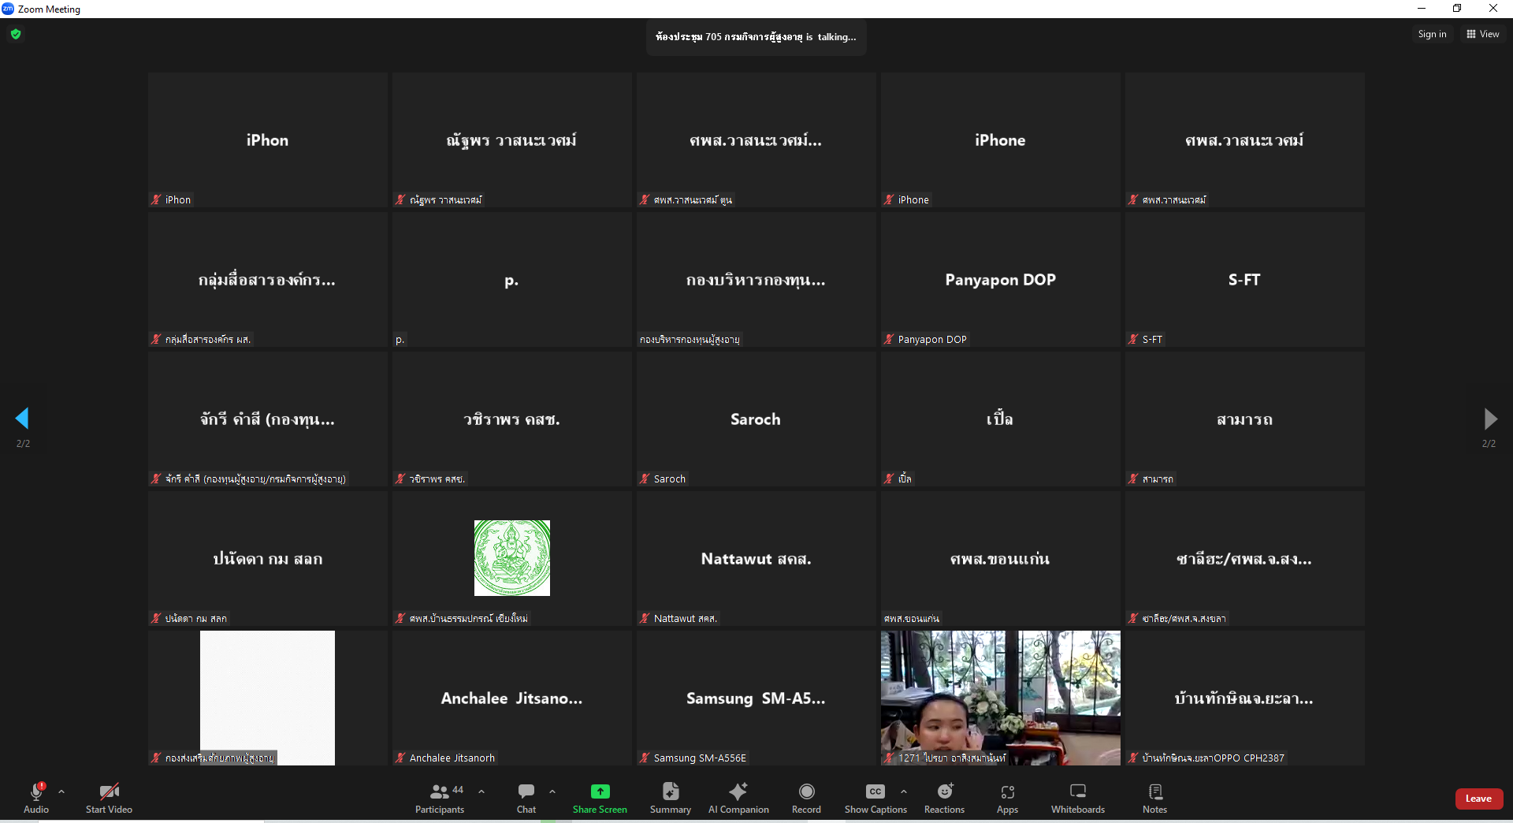This screenshot has width=1513, height=823.
Task: Click the green Share Screen button
Action: click(x=600, y=798)
